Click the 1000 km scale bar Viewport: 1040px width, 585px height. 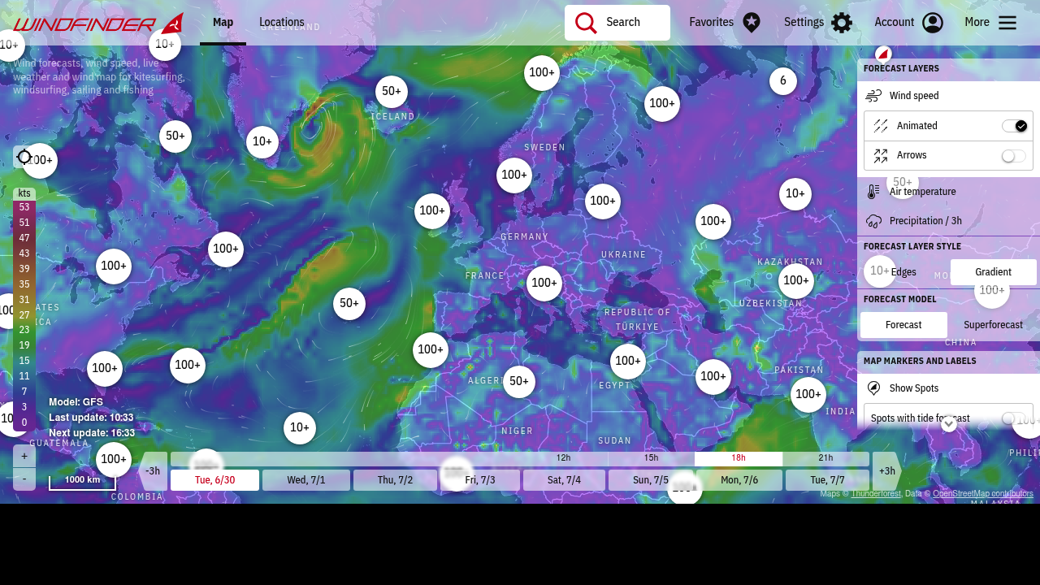tap(82, 481)
